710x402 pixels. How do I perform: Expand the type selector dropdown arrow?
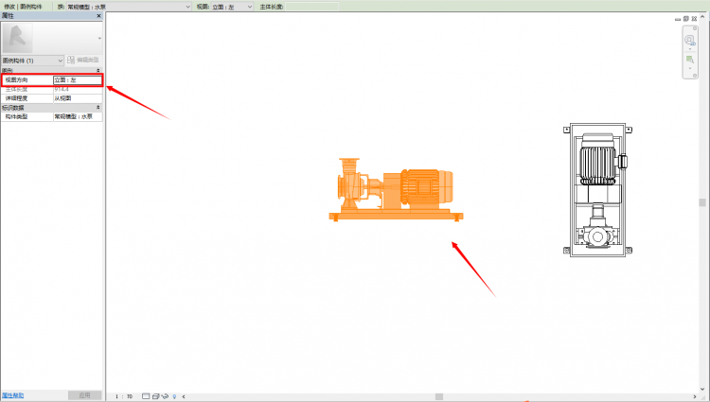coord(99,38)
